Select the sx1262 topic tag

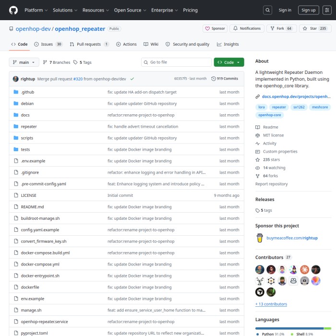point(299,107)
